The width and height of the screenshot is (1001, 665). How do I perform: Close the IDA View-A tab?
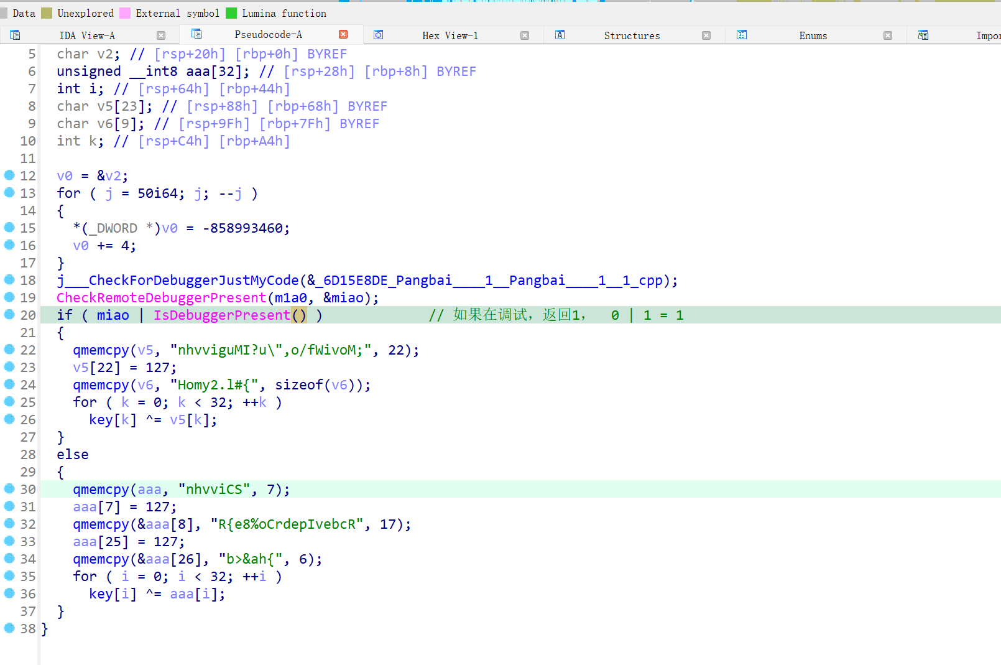pos(161,35)
